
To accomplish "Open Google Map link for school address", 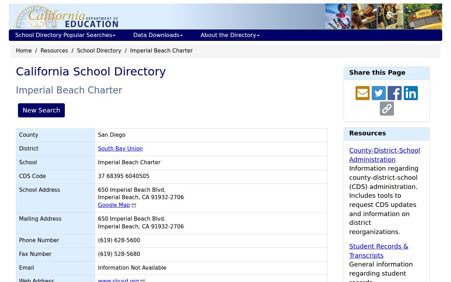I will coord(114,205).
